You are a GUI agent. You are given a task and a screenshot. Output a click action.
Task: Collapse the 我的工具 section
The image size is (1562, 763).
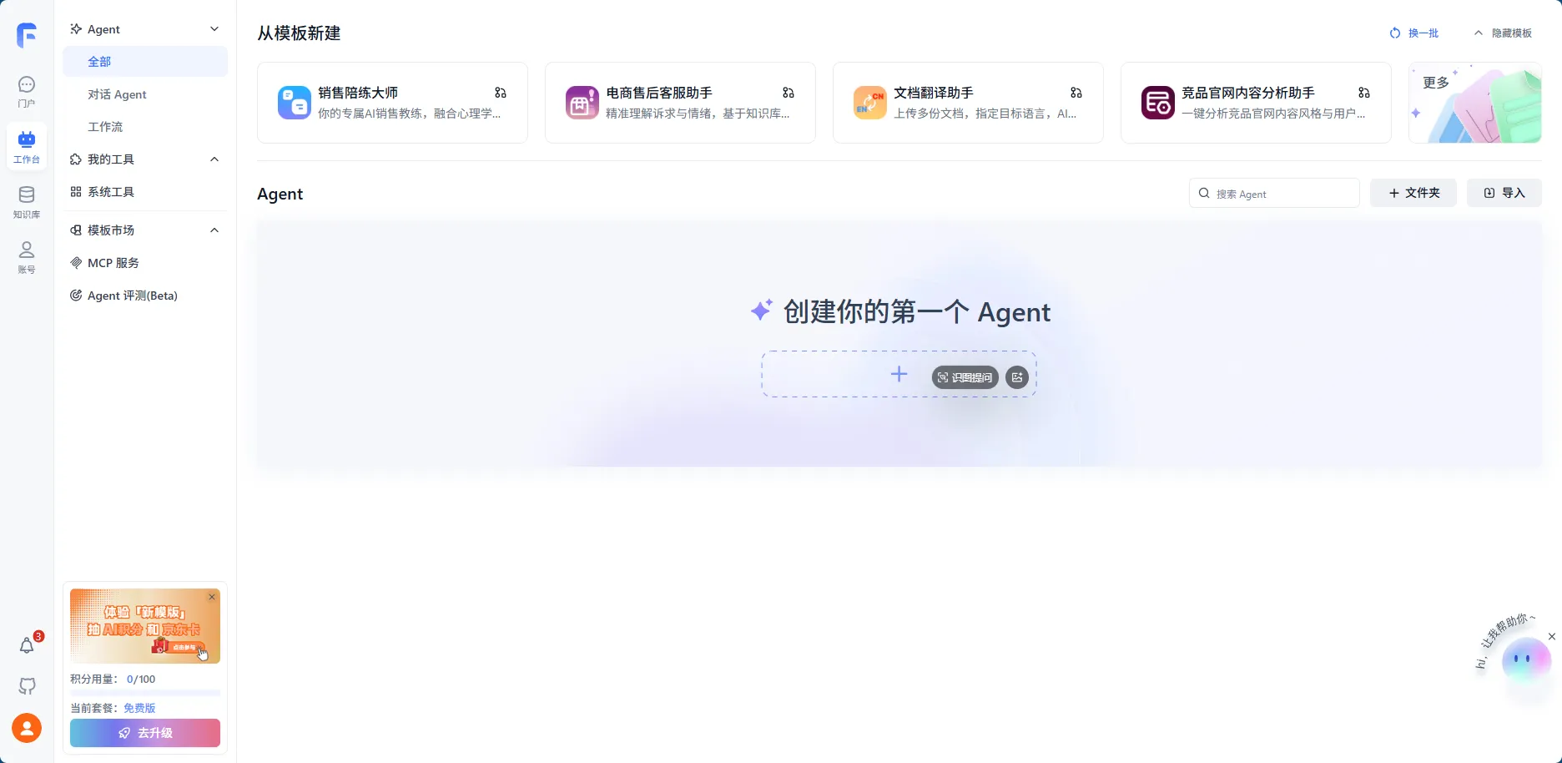pyautogui.click(x=214, y=159)
